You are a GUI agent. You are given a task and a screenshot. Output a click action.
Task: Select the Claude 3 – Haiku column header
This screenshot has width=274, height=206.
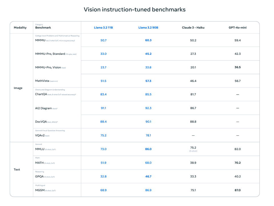[193, 28]
